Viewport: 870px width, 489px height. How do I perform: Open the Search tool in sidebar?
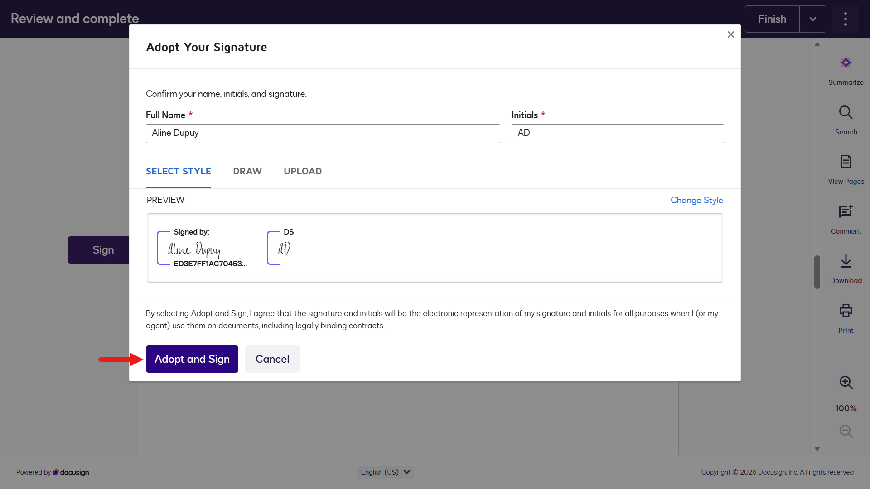coord(846,112)
